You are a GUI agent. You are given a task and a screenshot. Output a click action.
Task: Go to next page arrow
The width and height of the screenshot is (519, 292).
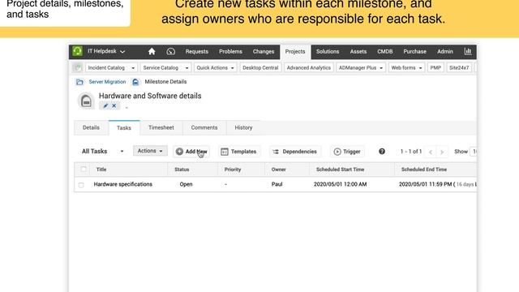pyautogui.click(x=442, y=152)
